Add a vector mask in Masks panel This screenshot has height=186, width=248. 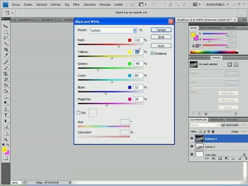click(x=236, y=65)
